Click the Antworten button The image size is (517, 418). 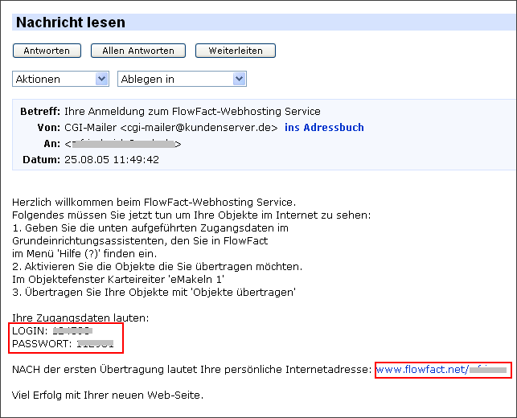click(47, 51)
